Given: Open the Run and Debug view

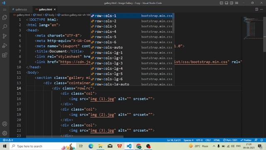Looking at the screenshot, I should point(5,45).
